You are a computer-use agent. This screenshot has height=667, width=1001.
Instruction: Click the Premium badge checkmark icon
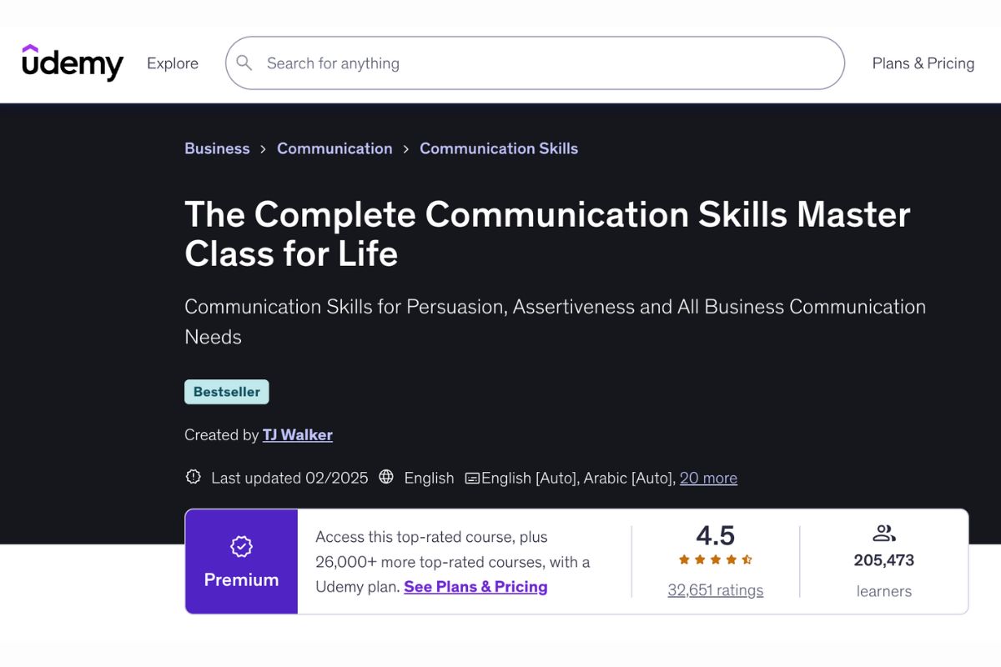click(241, 547)
